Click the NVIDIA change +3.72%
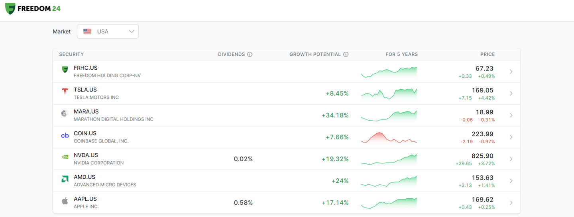 point(486,164)
